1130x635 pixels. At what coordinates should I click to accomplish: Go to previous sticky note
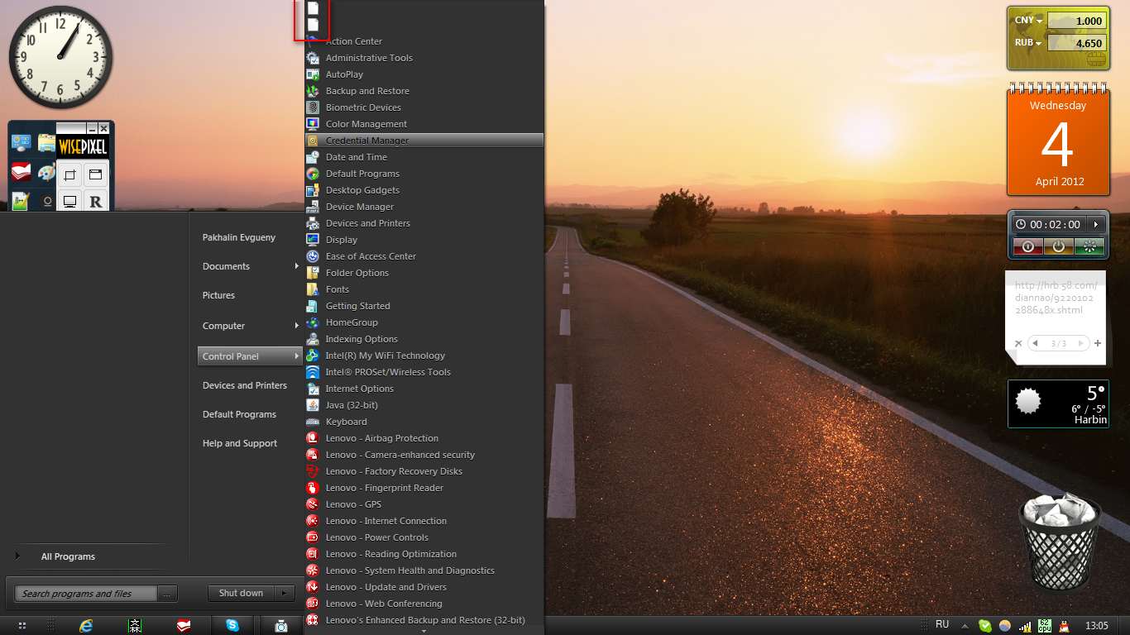coord(1035,343)
